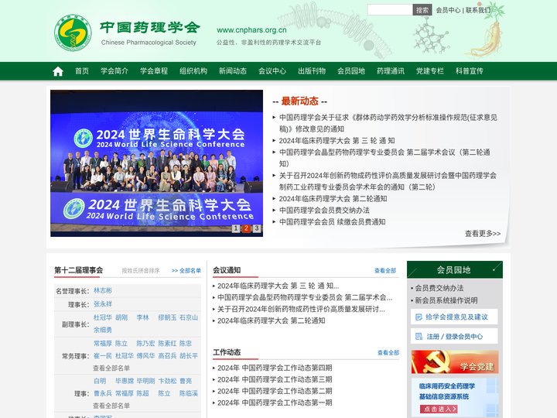The height and width of the screenshot is (418, 557).
Task: Open 2024年 中国药理学会工作动态第一期
Action: pos(275,403)
